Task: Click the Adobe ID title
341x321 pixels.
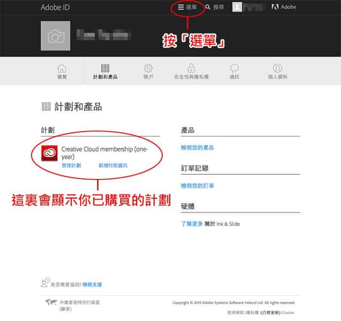Action: pos(55,7)
